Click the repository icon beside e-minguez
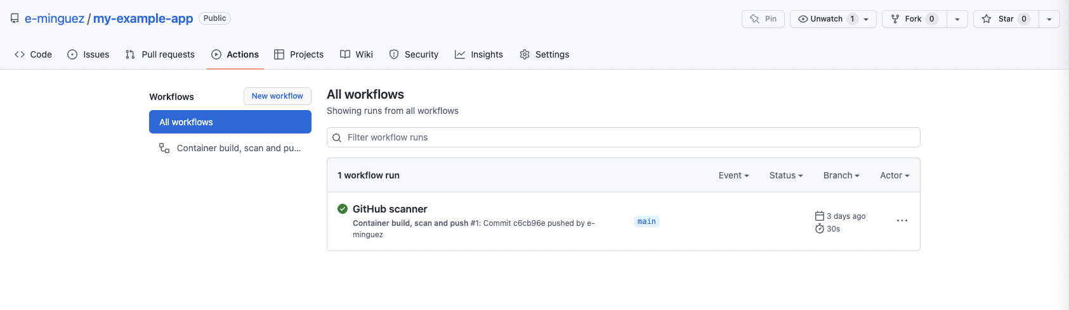Image resolution: width=1069 pixels, height=310 pixels. tap(15, 18)
